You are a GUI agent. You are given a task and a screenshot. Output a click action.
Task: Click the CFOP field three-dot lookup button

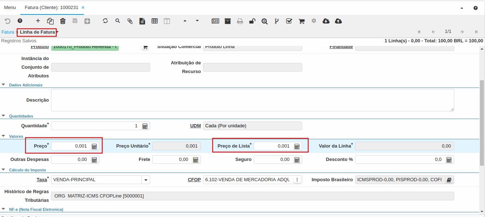pos(297,180)
